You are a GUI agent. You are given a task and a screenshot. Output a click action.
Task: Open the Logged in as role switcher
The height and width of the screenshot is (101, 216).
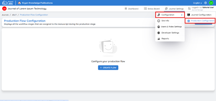[201, 9]
